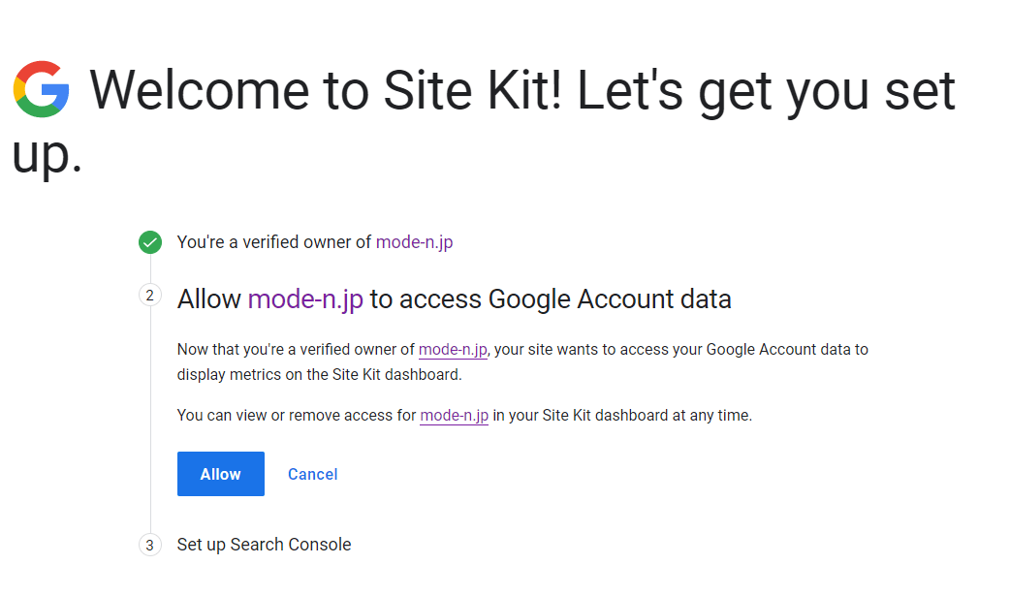Follow mode-n.jp link in 'remove access for' sentence
The height and width of the screenshot is (596, 1010).
click(x=455, y=416)
